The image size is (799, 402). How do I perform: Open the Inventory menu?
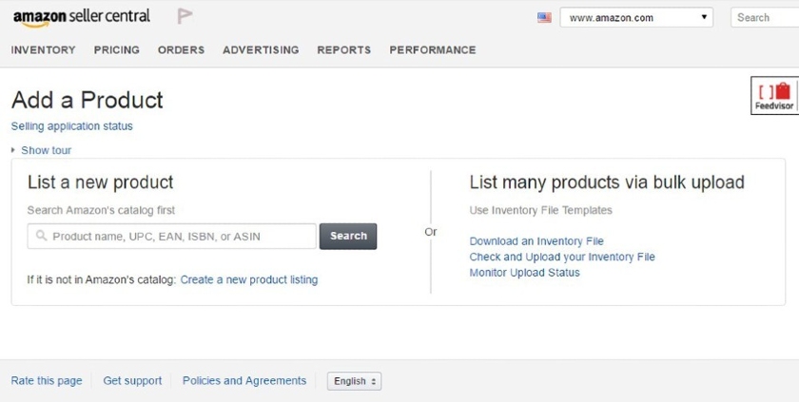(x=43, y=49)
